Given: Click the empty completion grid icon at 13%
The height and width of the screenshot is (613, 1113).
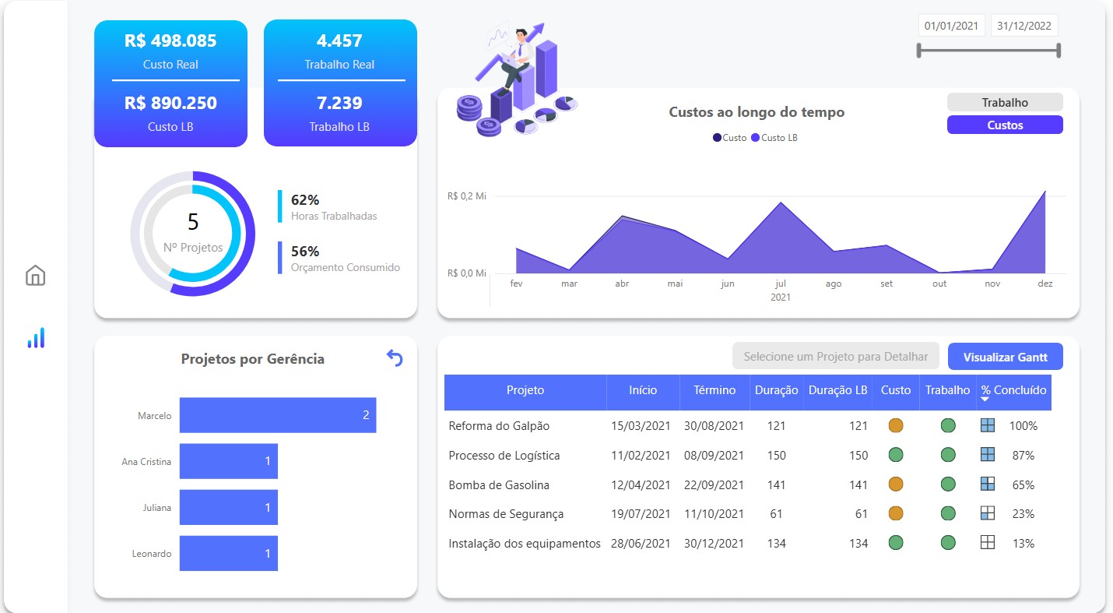Looking at the screenshot, I should 988,543.
